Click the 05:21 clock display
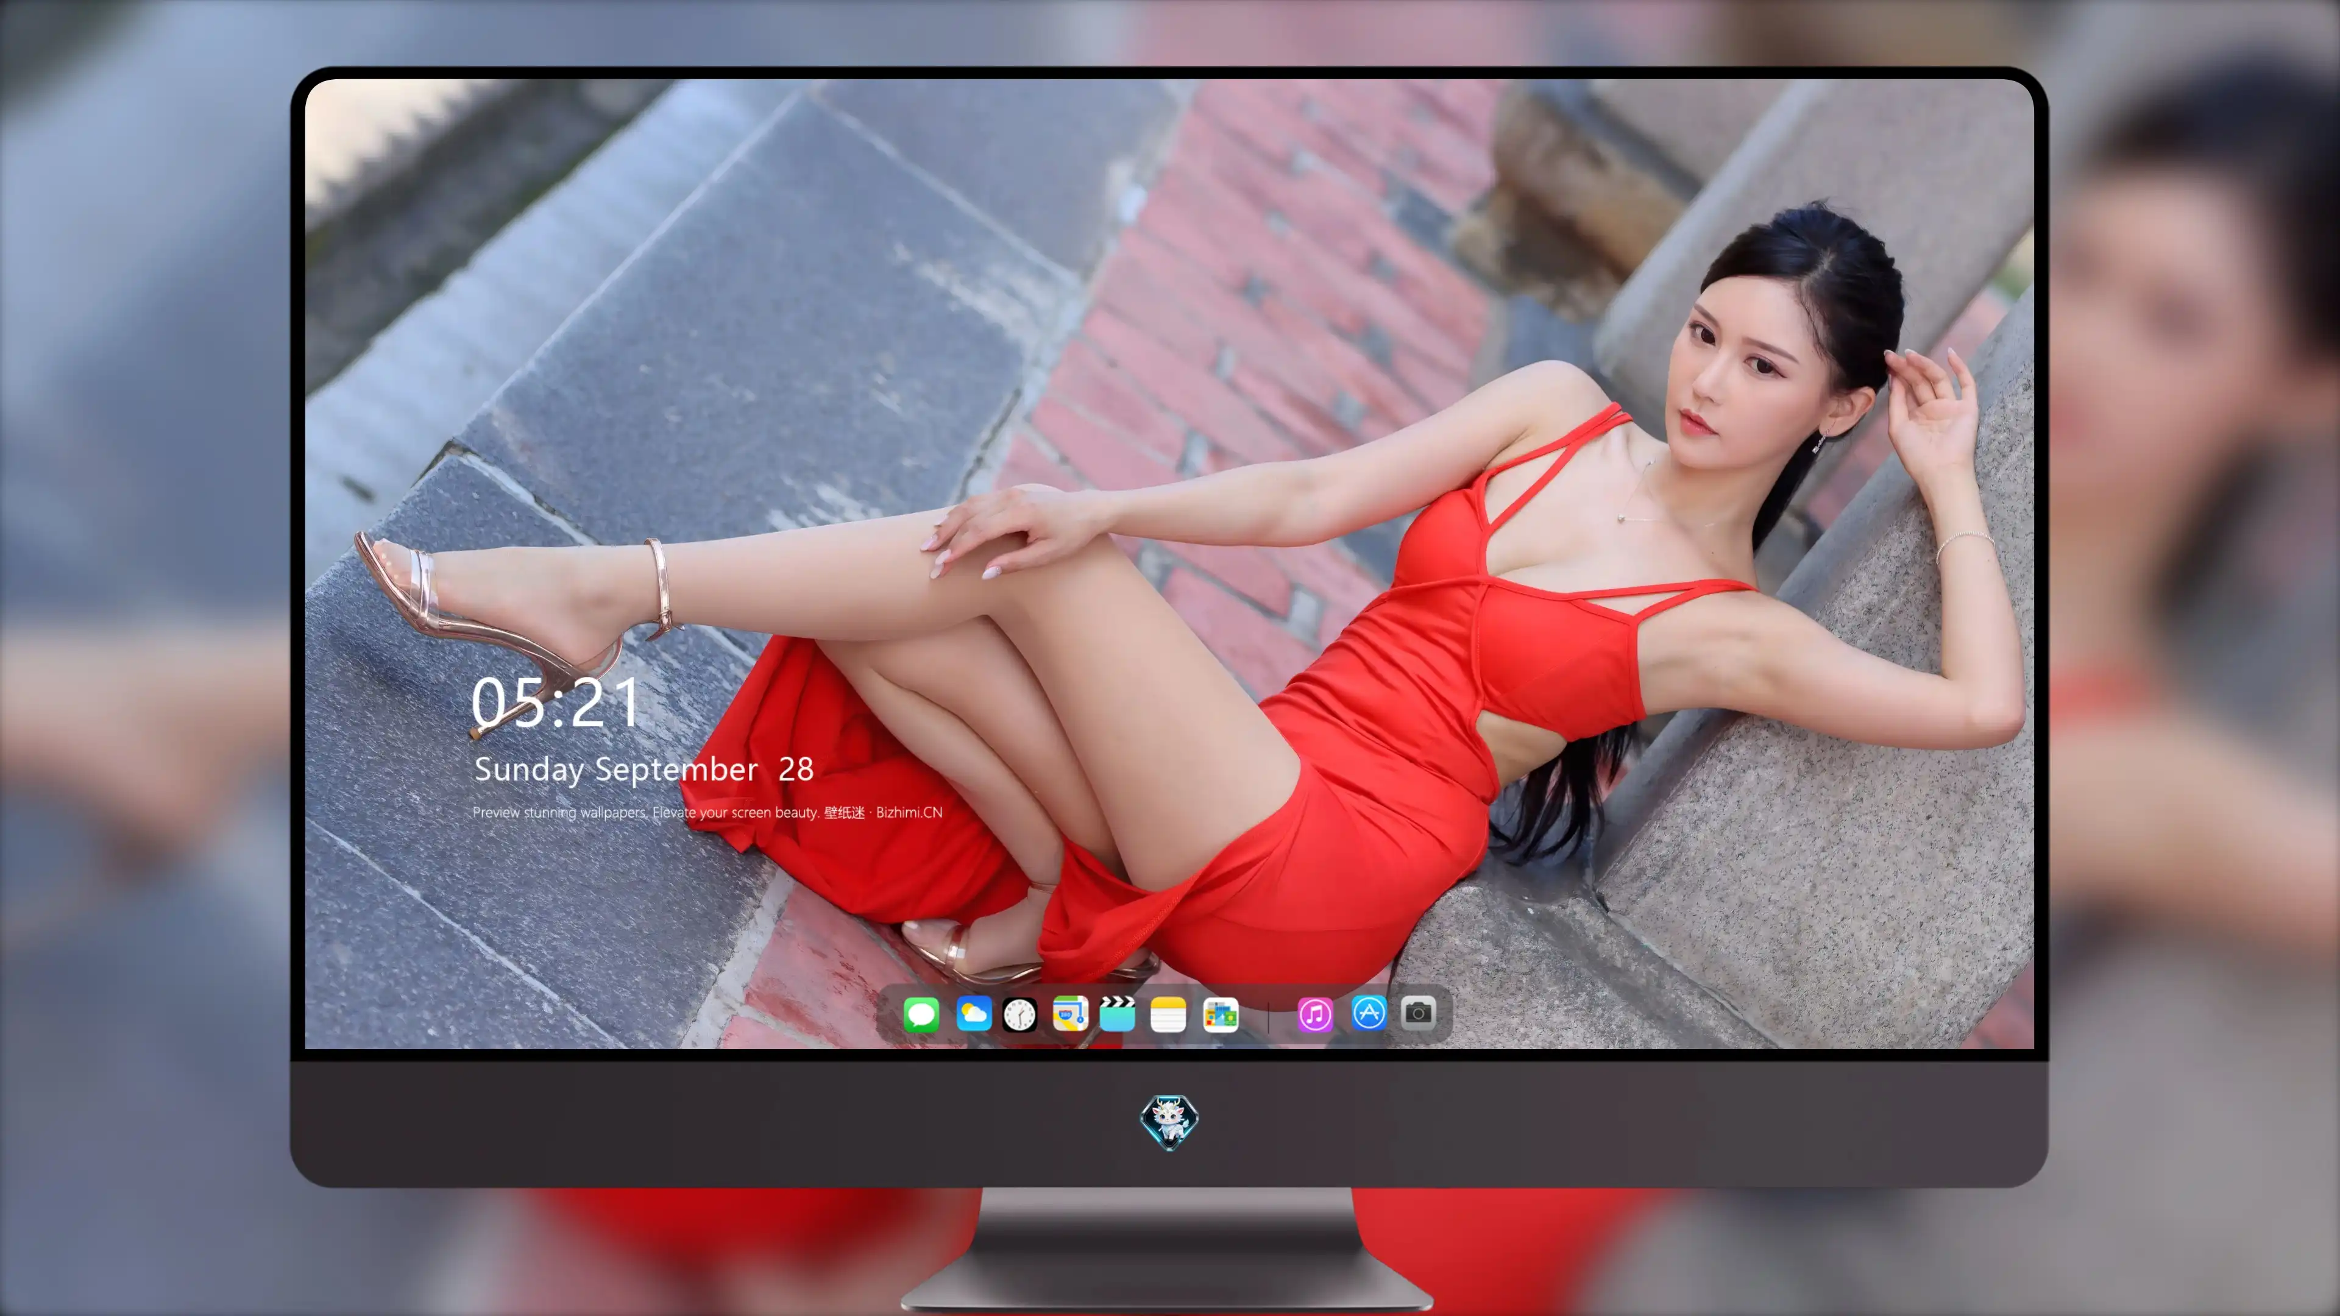 click(555, 703)
